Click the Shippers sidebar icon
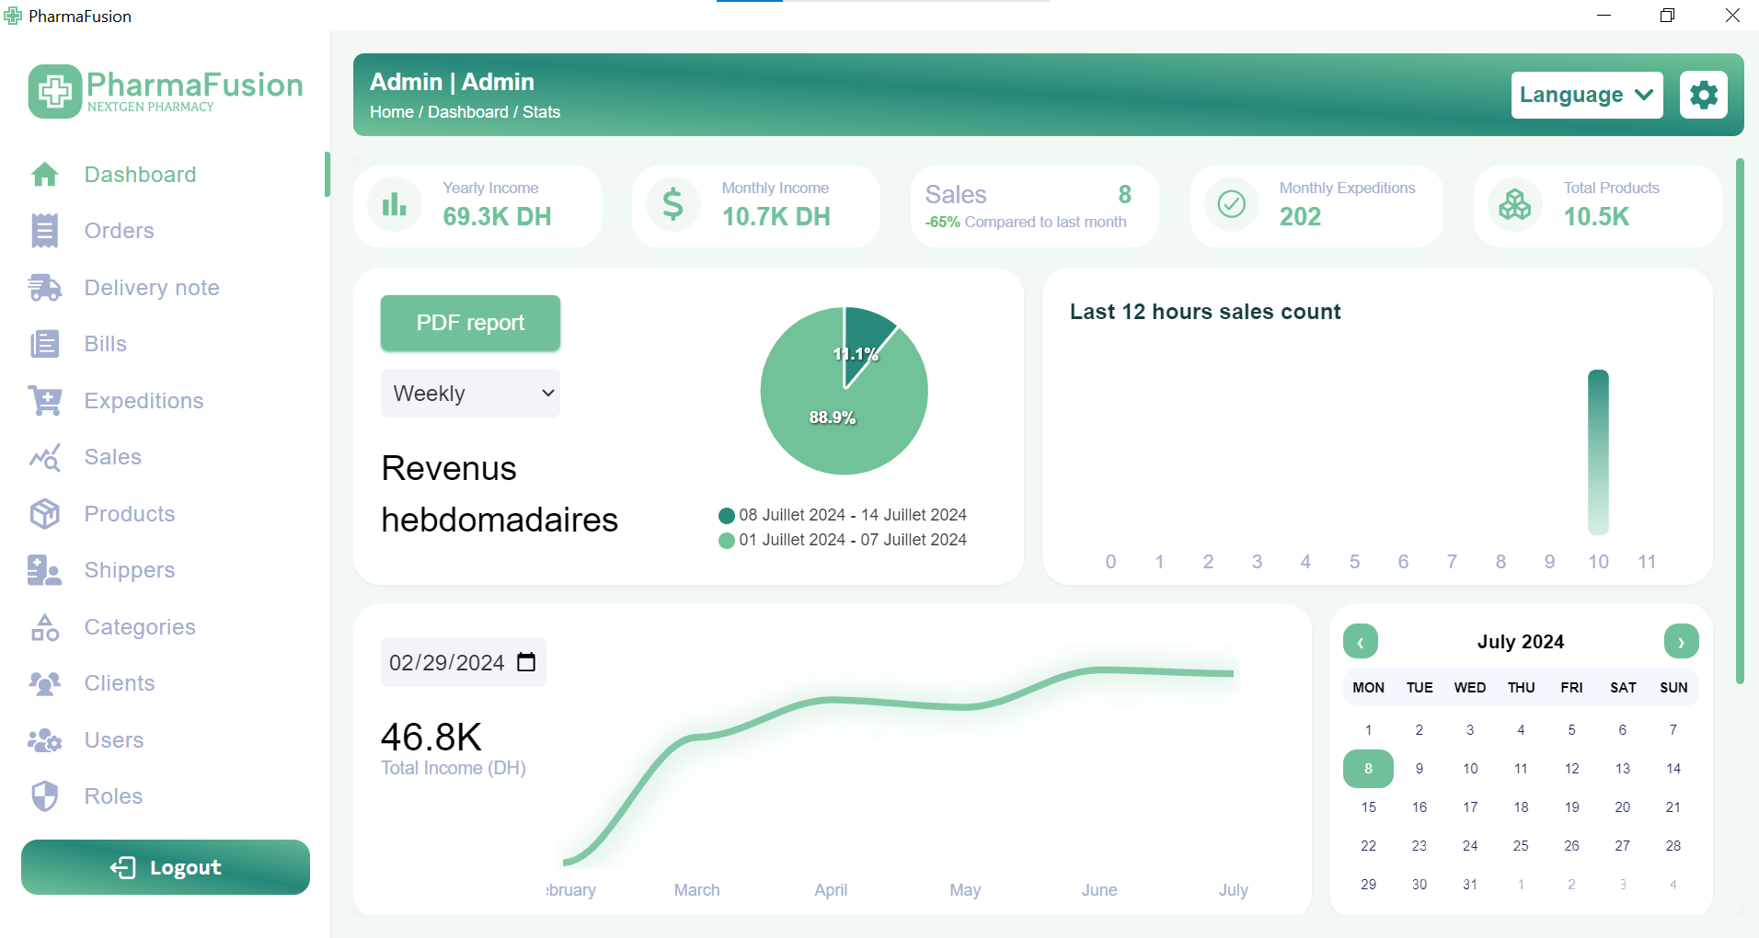The image size is (1759, 938). point(44,570)
